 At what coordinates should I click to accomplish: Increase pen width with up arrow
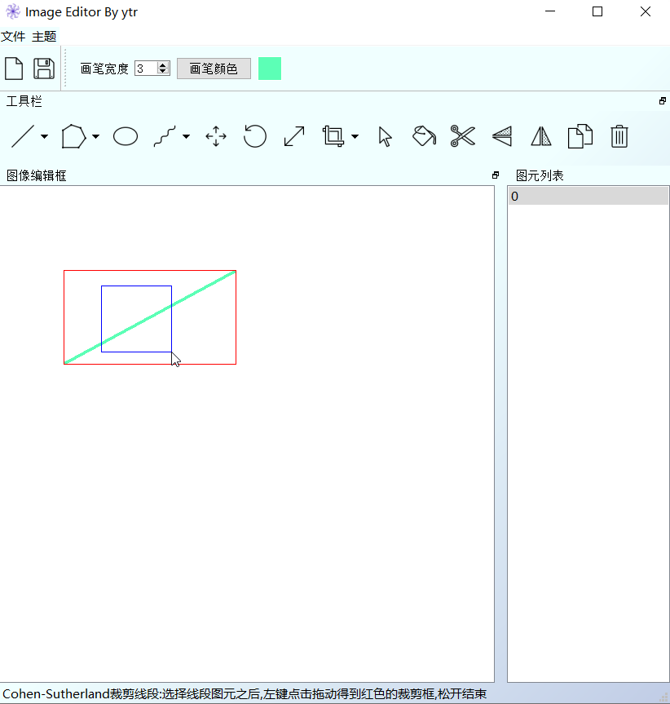point(163,65)
